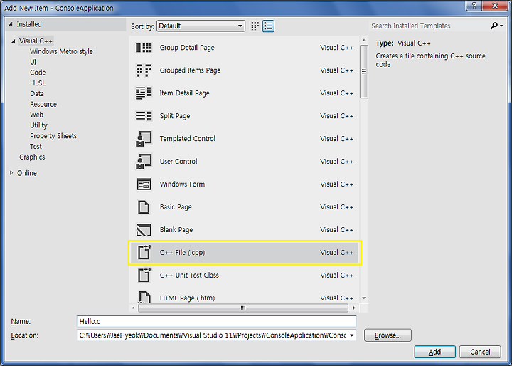Click the Blank Page icon
This screenshot has height=366, width=512.
coord(144,230)
